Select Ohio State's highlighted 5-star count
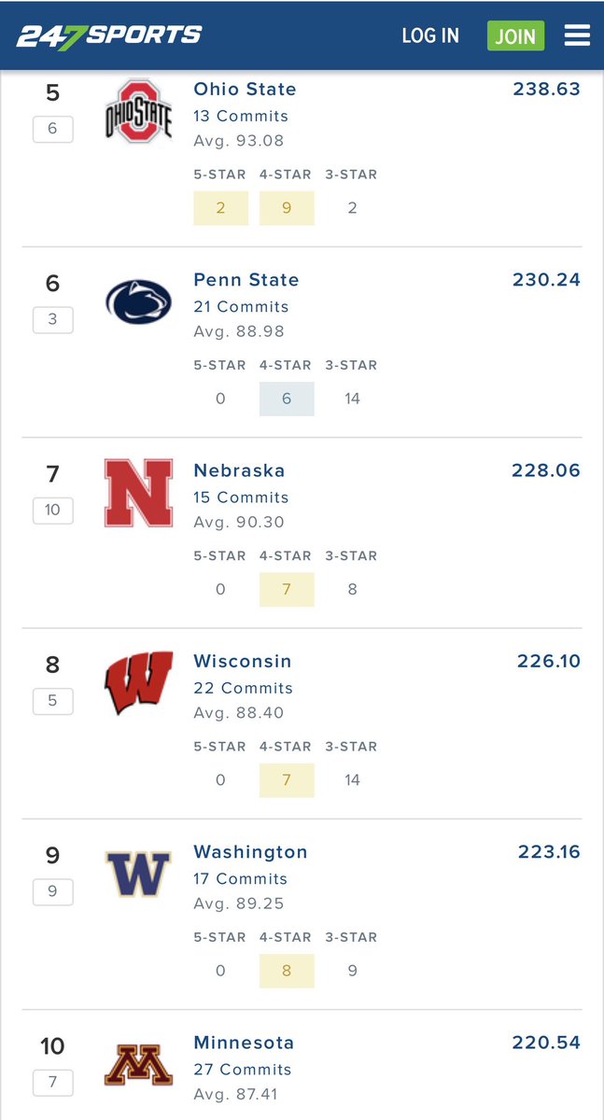The image size is (604, 1120). [220, 208]
